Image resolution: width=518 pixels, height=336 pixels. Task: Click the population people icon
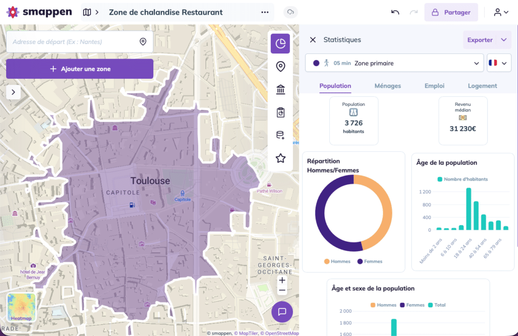click(354, 113)
